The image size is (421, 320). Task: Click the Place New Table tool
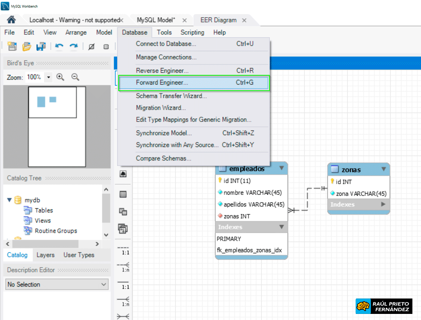(x=123, y=194)
